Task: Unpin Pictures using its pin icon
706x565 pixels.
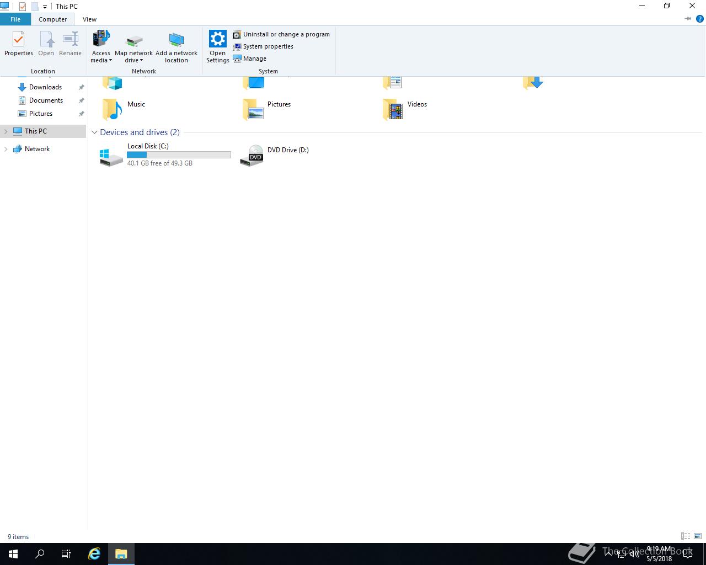Action: [81, 114]
